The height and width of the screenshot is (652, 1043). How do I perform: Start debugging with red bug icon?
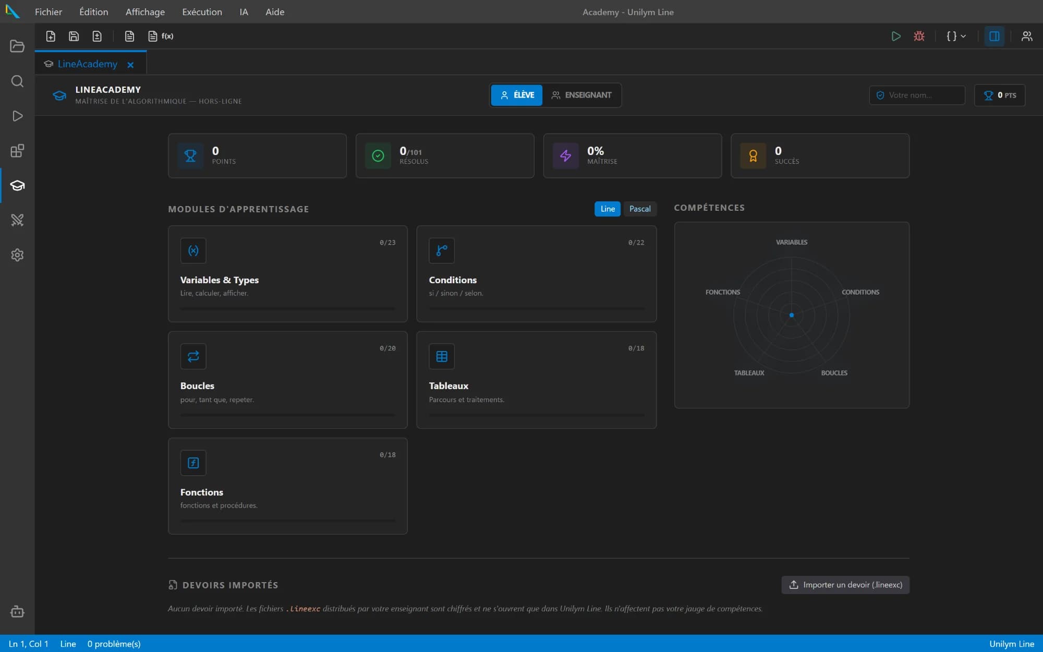(x=919, y=36)
